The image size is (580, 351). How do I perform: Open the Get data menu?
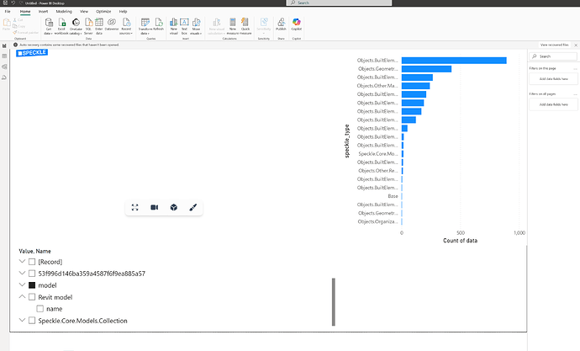tap(49, 26)
